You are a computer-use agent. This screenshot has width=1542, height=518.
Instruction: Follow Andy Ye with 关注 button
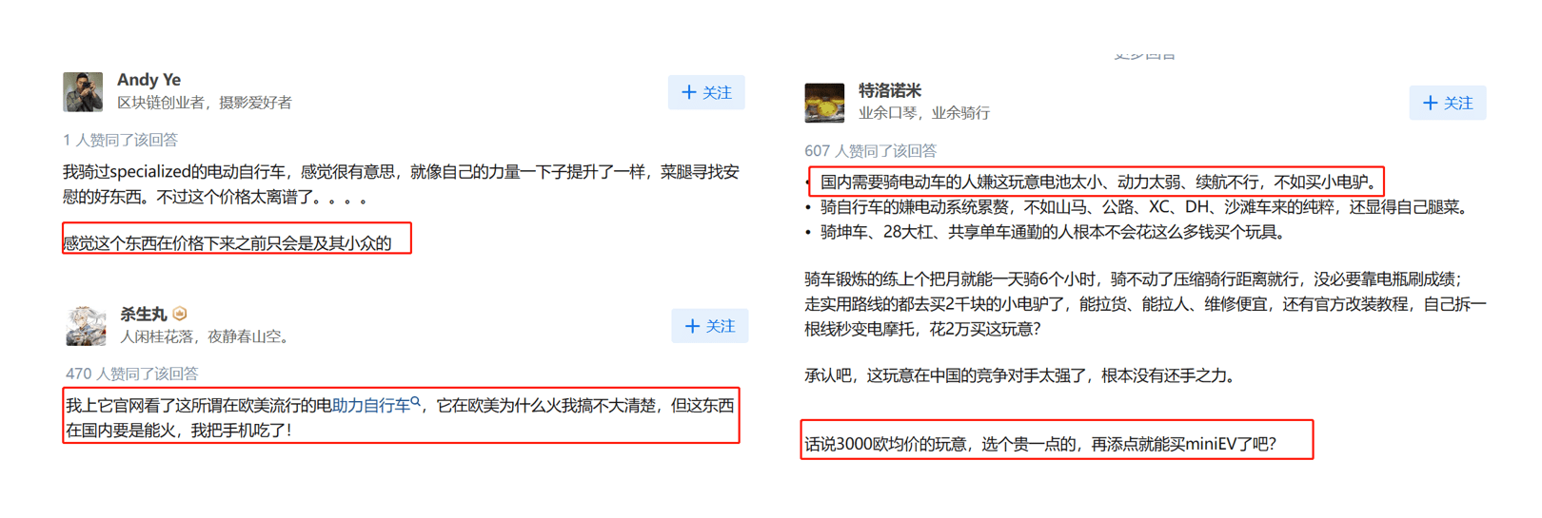coord(706,92)
